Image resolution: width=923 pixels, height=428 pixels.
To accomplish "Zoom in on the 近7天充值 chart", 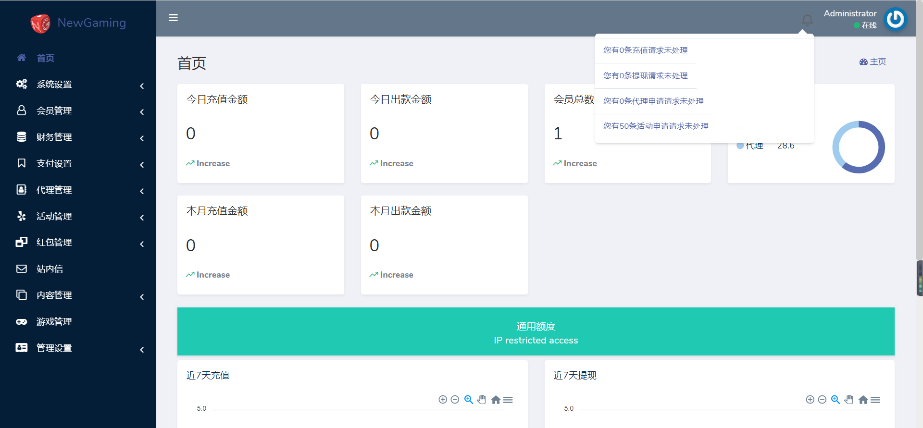I will (x=443, y=400).
